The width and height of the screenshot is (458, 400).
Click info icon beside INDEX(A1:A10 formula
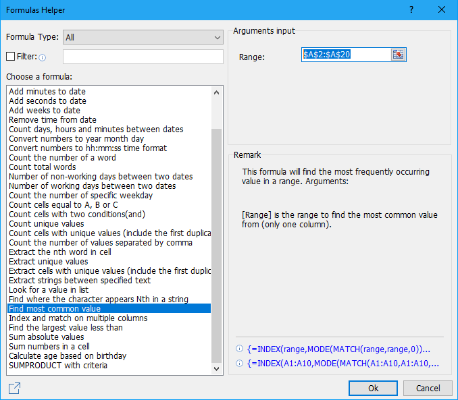(240, 364)
